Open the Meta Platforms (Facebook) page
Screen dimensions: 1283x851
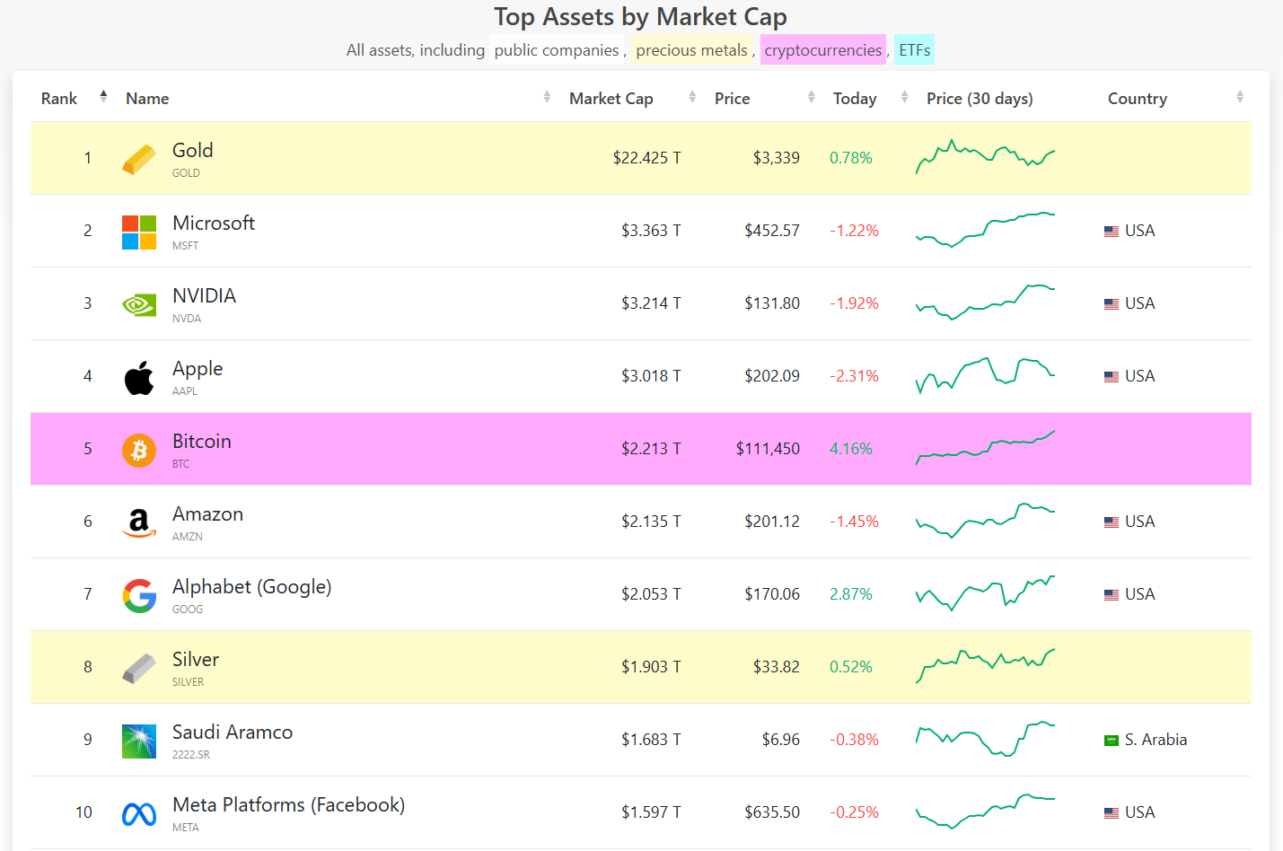click(x=288, y=805)
